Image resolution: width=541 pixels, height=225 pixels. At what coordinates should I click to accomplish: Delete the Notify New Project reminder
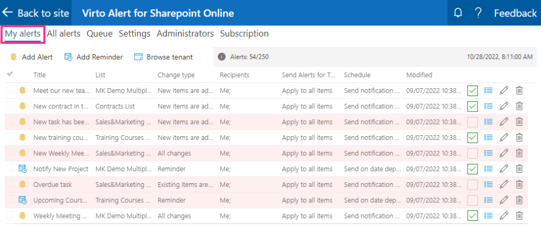pyautogui.click(x=519, y=169)
